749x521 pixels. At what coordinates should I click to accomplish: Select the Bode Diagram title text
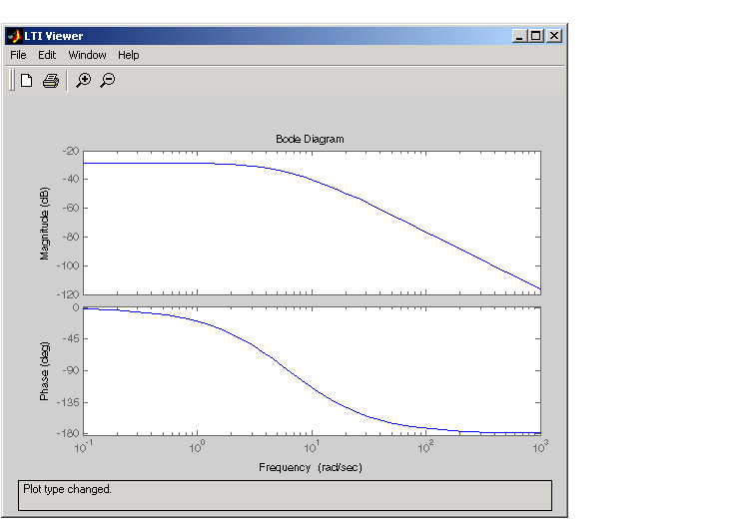[x=310, y=139]
